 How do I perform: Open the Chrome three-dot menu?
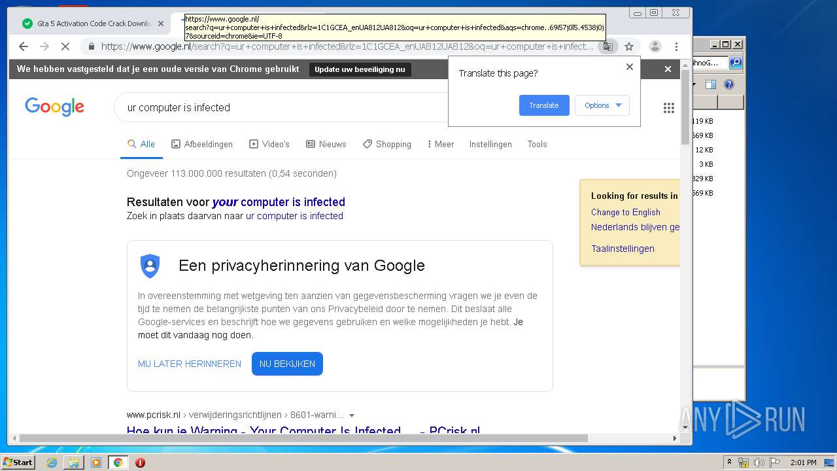pos(676,46)
